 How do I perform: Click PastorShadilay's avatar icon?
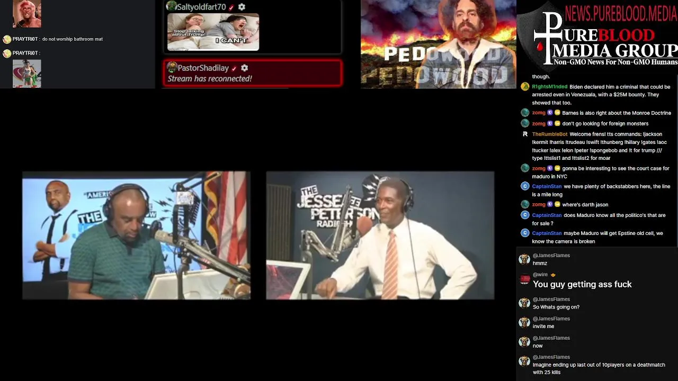coord(172,67)
